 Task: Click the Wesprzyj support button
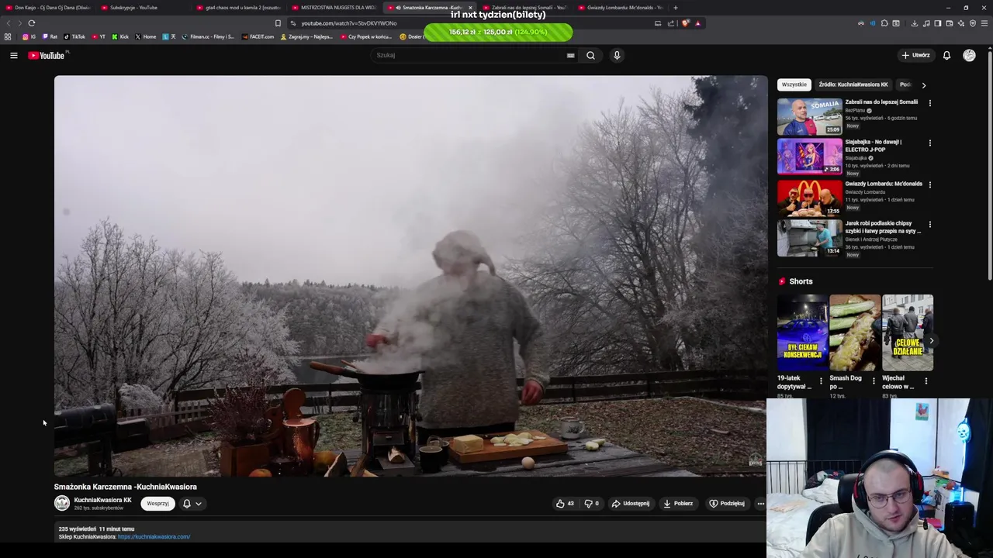[157, 503]
